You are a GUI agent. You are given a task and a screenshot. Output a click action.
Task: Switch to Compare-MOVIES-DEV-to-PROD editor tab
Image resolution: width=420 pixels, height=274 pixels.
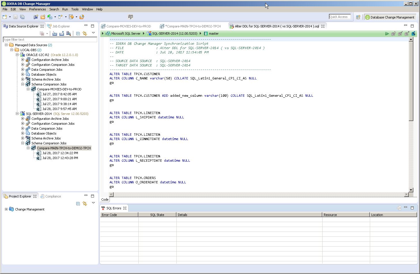tap(126, 26)
